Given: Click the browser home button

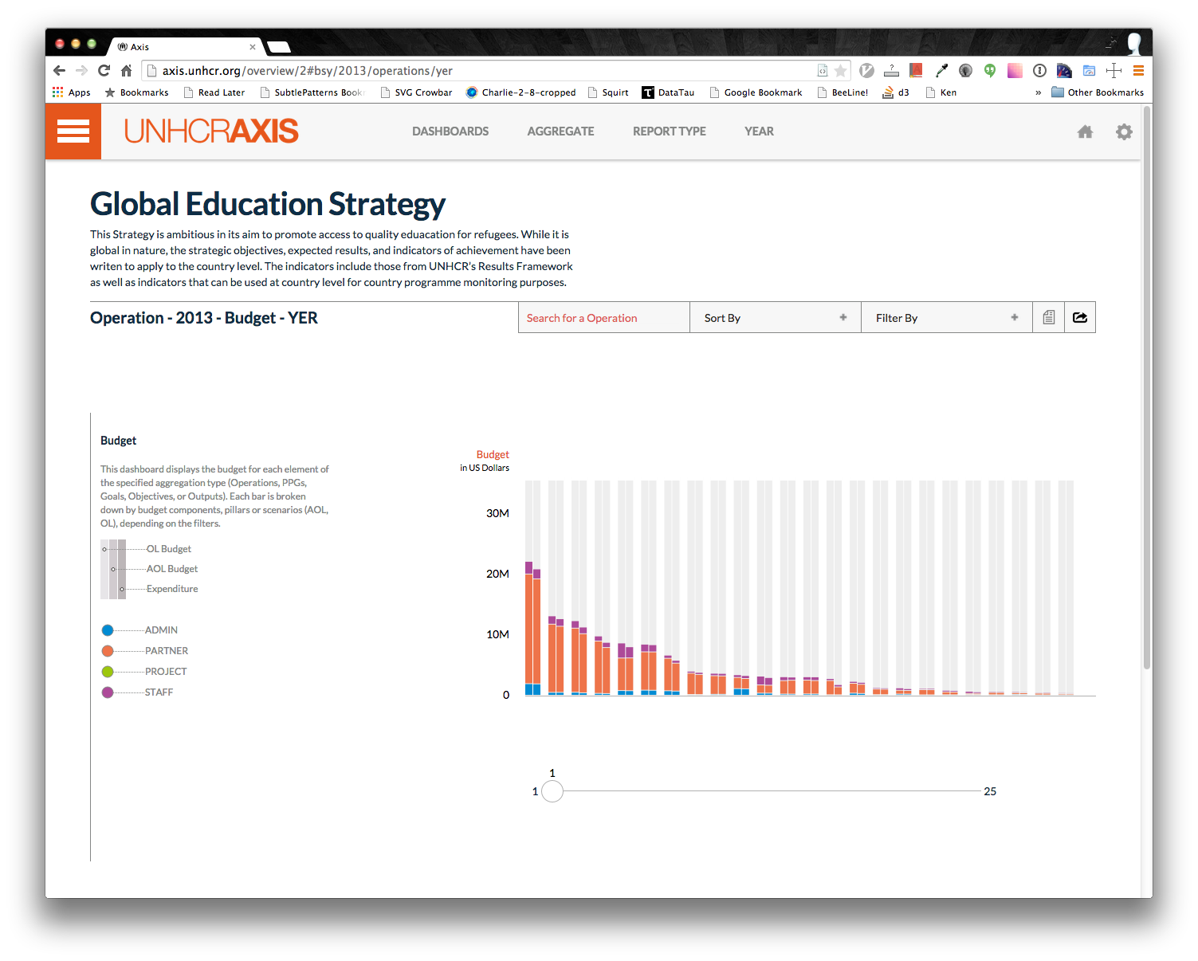Looking at the screenshot, I should pos(126,70).
